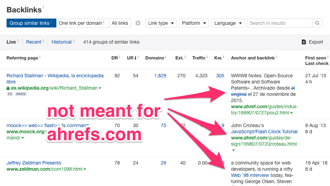Select One link per domain mode
Viewport: 330px width, 186px height.
point(82,23)
